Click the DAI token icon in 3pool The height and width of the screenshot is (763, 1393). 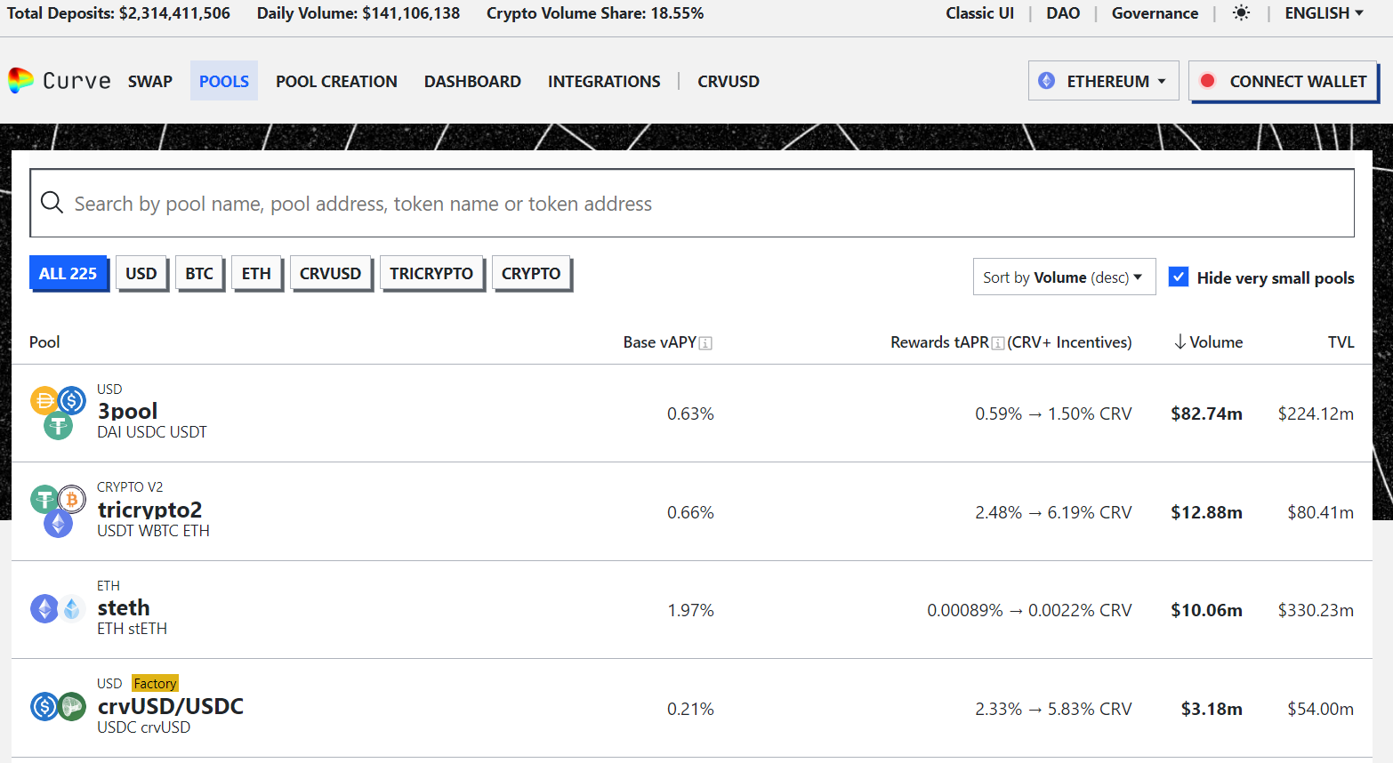coord(44,400)
